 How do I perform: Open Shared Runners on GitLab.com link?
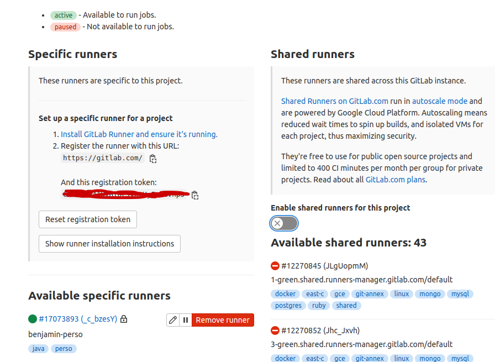coord(335,101)
